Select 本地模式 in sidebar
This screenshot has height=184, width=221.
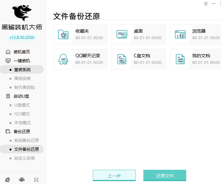(x=22, y=123)
